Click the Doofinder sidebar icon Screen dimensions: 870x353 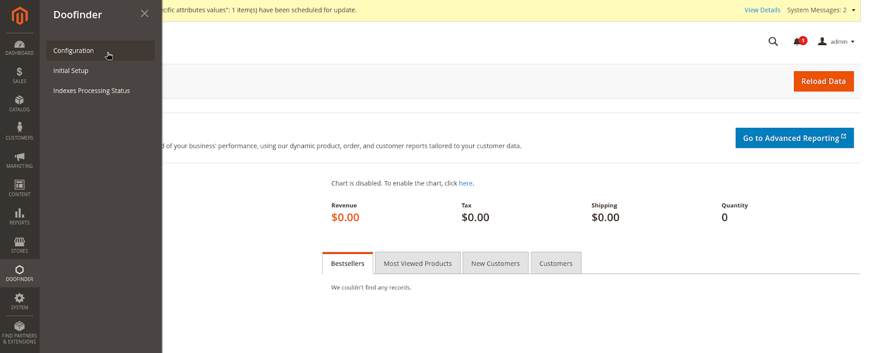[20, 274]
